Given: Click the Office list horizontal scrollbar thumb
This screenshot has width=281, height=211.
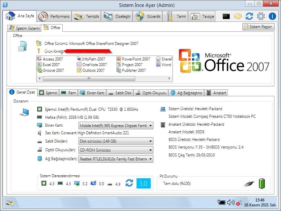Looking at the screenshot, I should tap(89, 78).
